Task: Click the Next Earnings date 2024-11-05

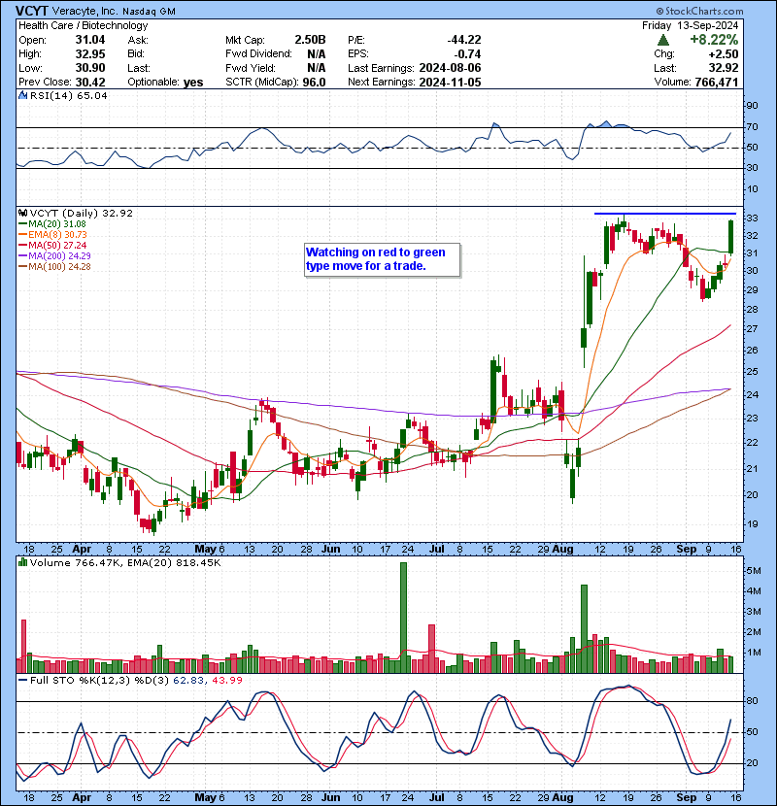Action: click(450, 83)
